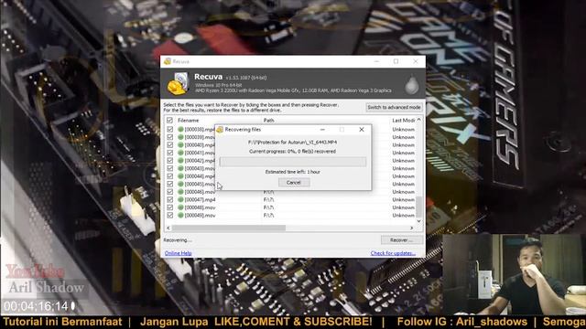Switch to advanced mode
Screen dimensions: 586x329
point(394,108)
